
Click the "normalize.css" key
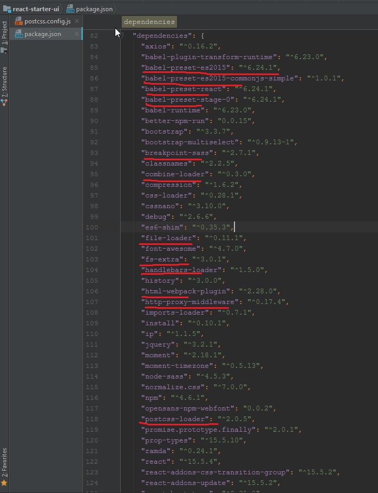tap(173, 387)
